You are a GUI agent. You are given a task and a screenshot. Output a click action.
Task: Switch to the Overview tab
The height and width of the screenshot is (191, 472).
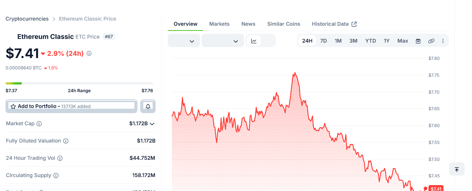(185, 24)
